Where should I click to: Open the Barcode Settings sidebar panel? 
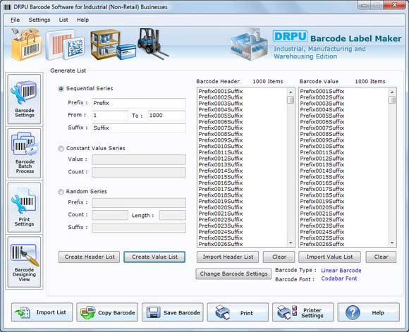point(24,99)
